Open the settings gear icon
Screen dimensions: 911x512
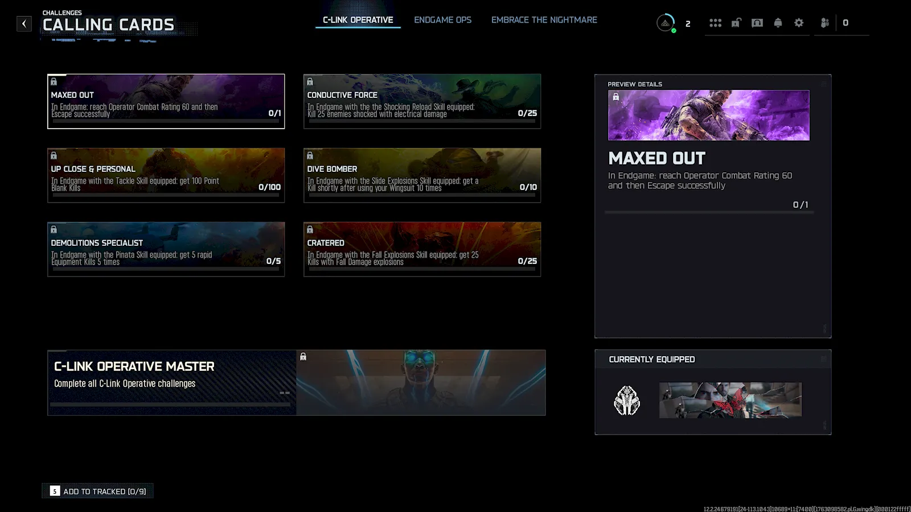799,23
